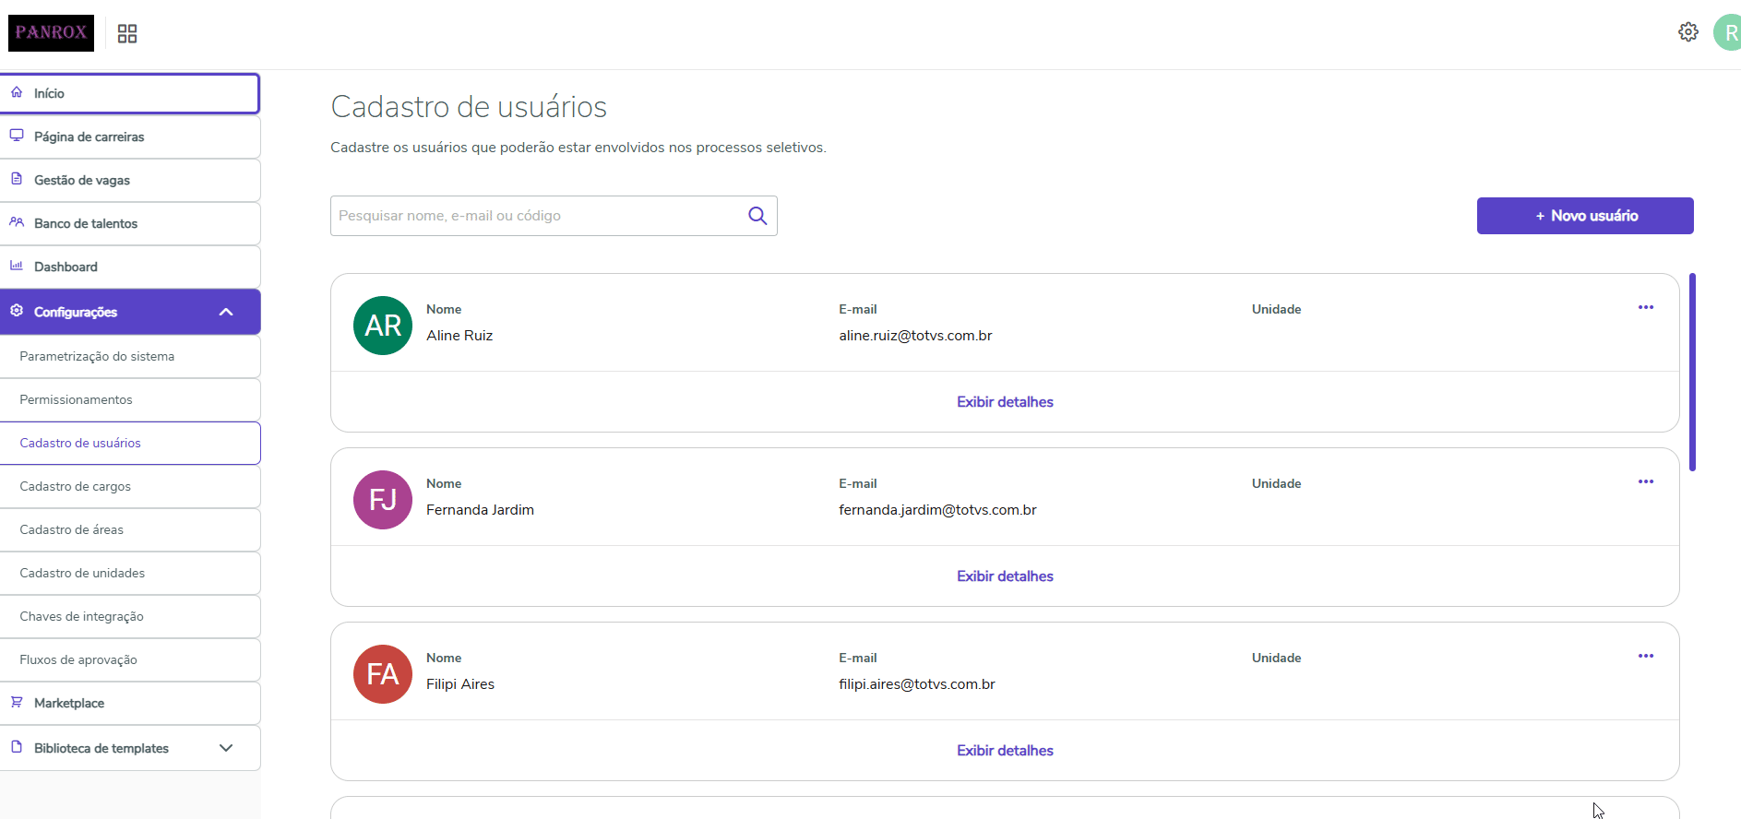Click the PANROX logo
The image size is (1741, 819).
tap(51, 33)
